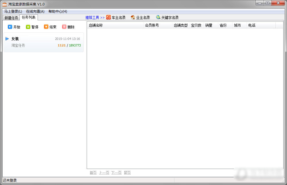The width and height of the screenshot is (287, 185).
Task: Click the orange 结束 stop icon
Action: pyautogui.click(x=46, y=27)
